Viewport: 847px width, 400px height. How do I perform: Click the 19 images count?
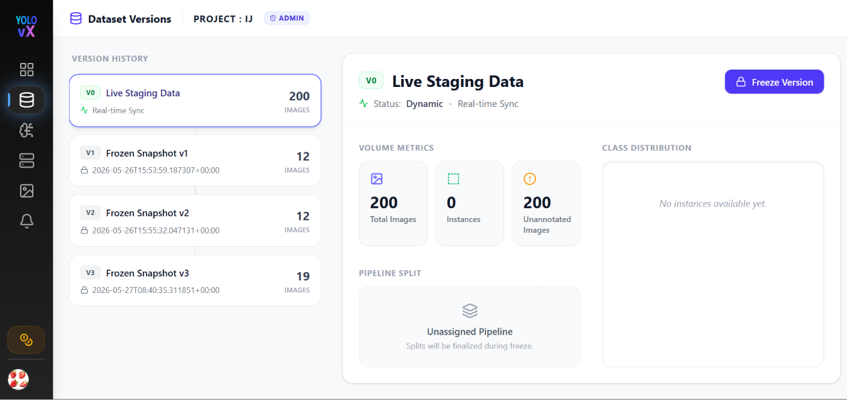(x=303, y=276)
